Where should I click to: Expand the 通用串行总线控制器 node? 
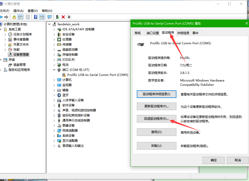[54, 120]
